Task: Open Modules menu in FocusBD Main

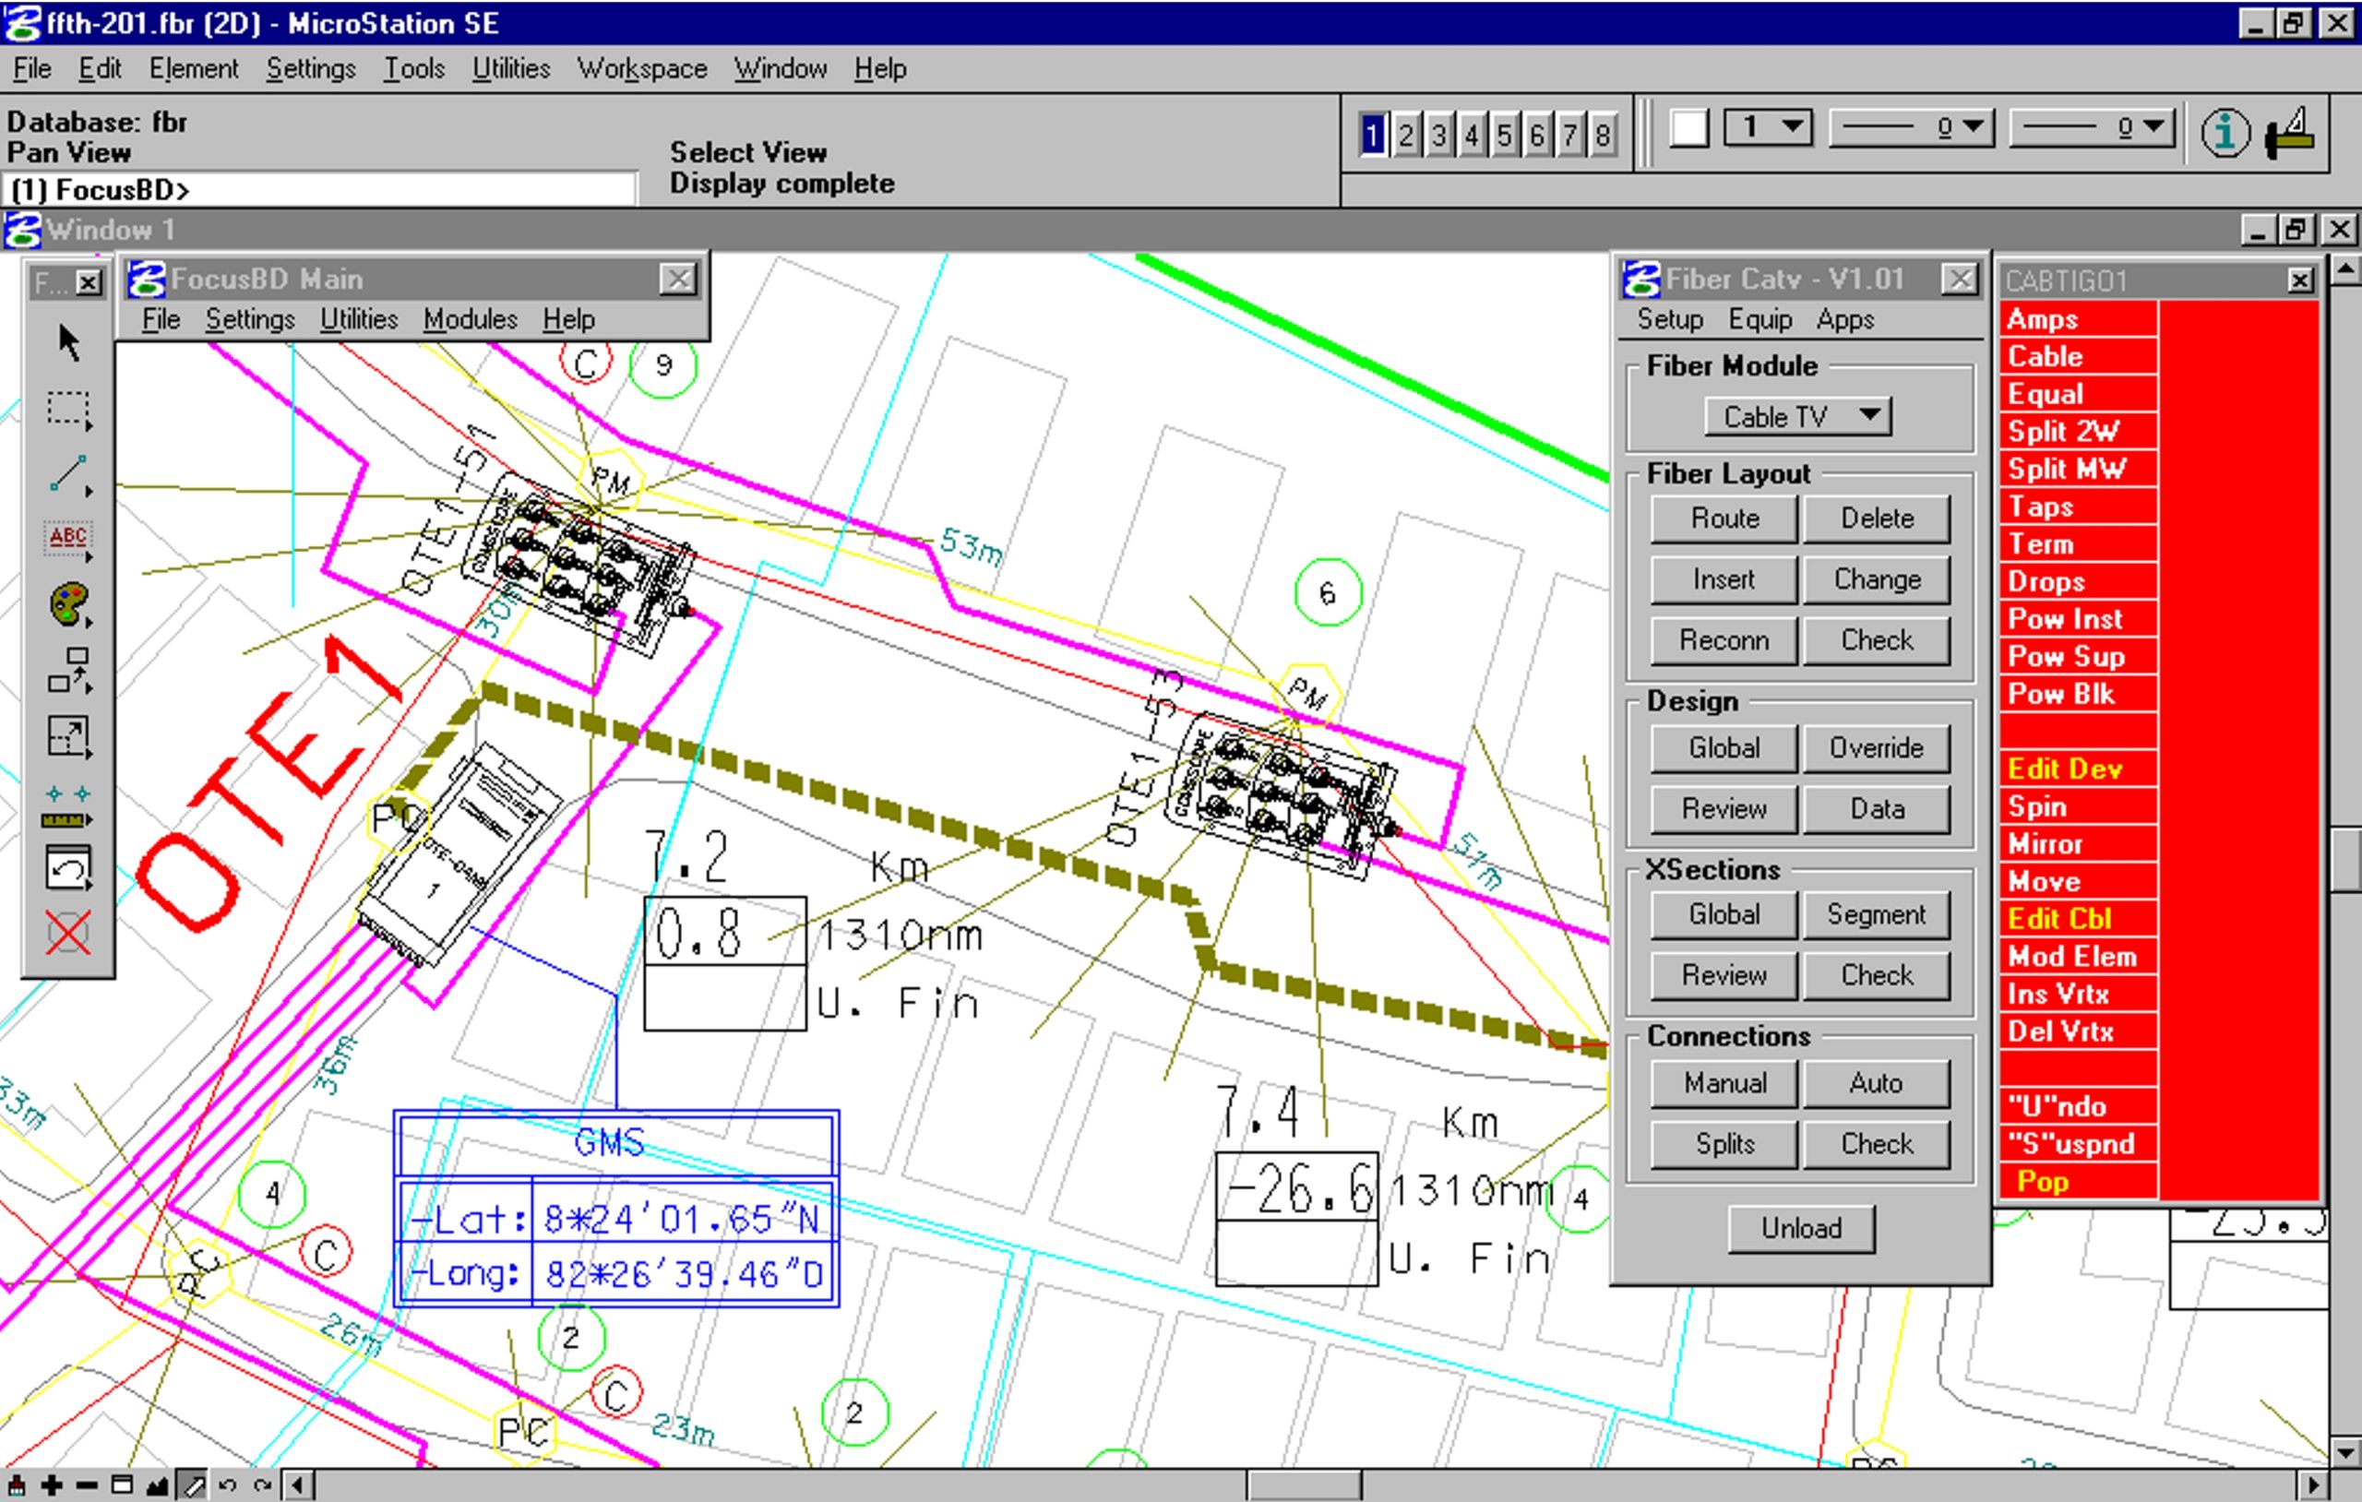Action: [470, 320]
